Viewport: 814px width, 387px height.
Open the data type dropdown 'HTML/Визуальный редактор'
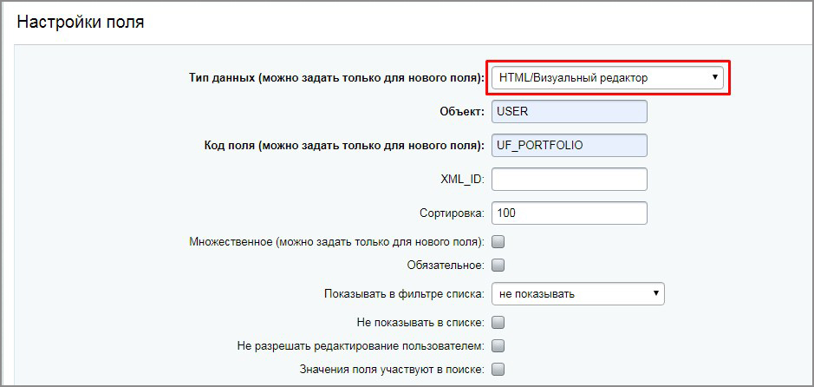(x=608, y=78)
